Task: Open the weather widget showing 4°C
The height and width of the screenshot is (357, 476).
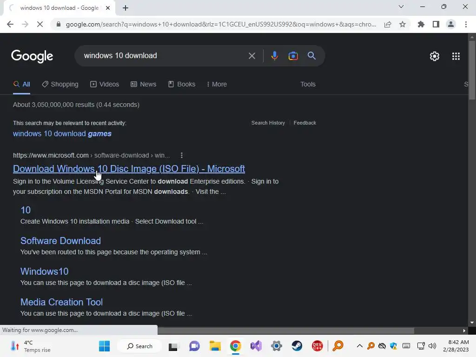Action: (x=30, y=346)
